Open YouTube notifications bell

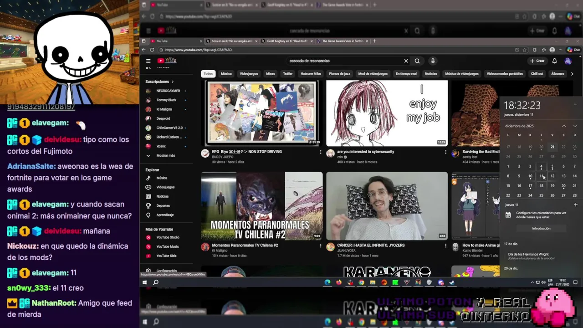(554, 61)
